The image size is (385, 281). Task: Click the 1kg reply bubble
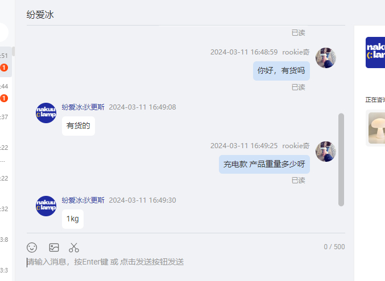(73, 219)
